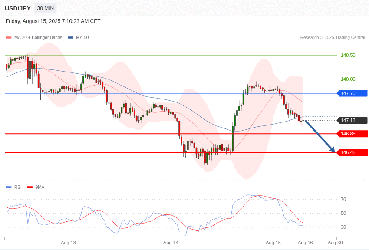The height and width of the screenshot is (250, 369).
Task: Click the RSI 70 axis label
Action: pyautogui.click(x=343, y=199)
